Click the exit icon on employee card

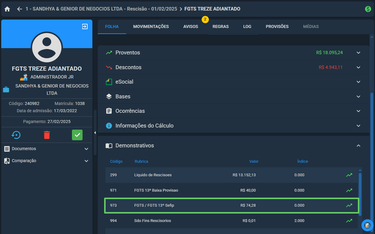(x=85, y=26)
